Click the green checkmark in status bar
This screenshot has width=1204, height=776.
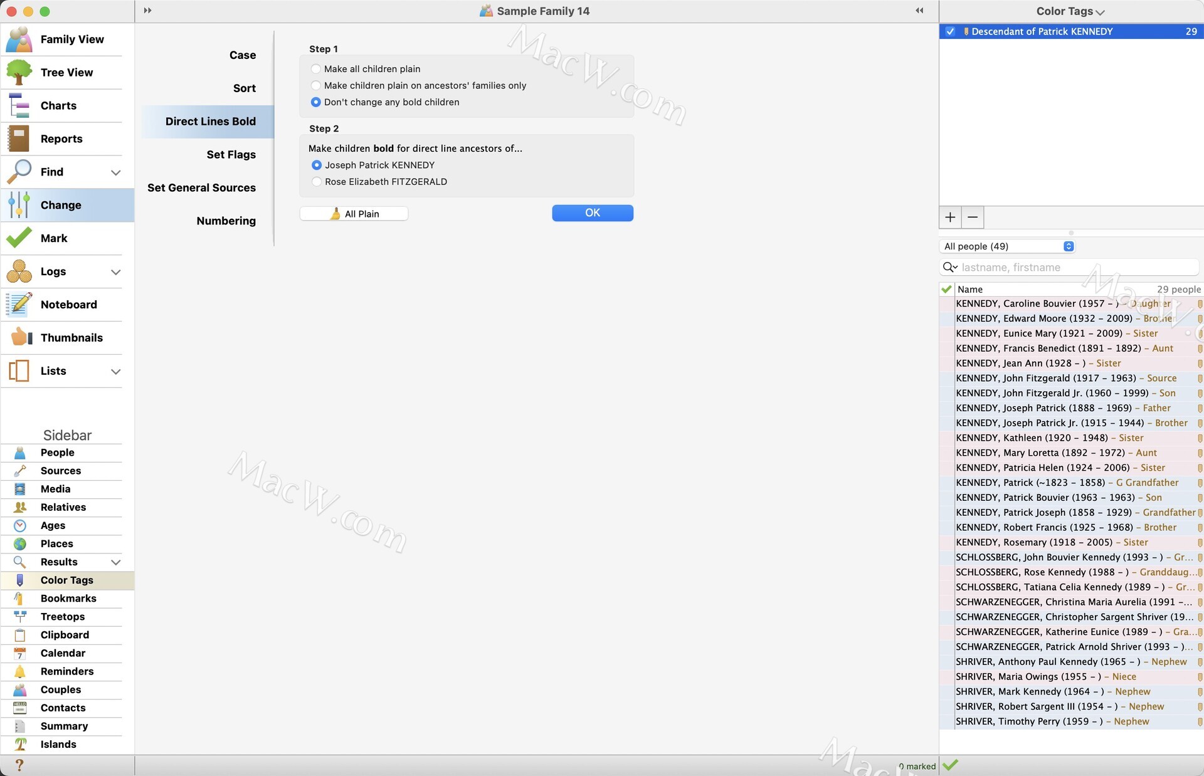coord(951,765)
